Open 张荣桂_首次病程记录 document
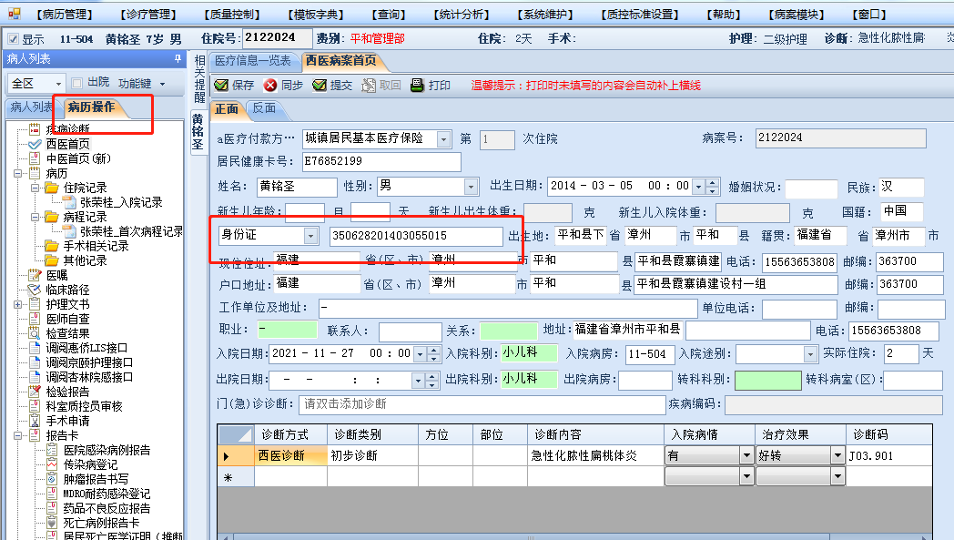The width and height of the screenshot is (954, 540). [131, 231]
